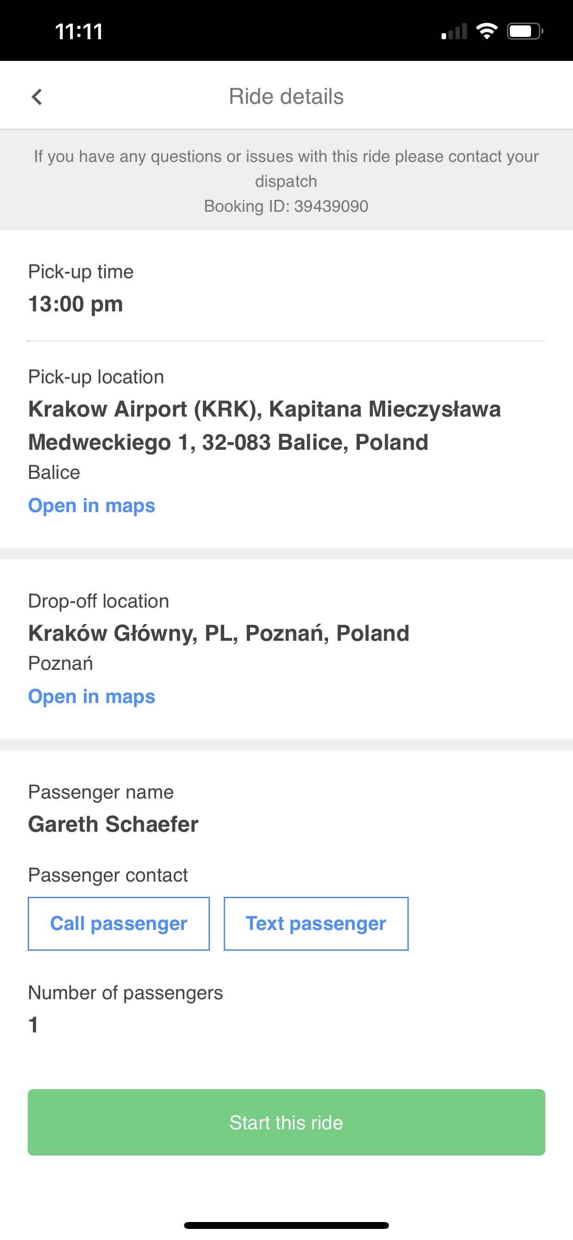Start this ride with green button
Viewport: 573px width, 1240px height.
tap(286, 1122)
